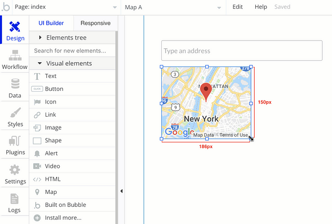Click the Video element label

tap(52, 166)
